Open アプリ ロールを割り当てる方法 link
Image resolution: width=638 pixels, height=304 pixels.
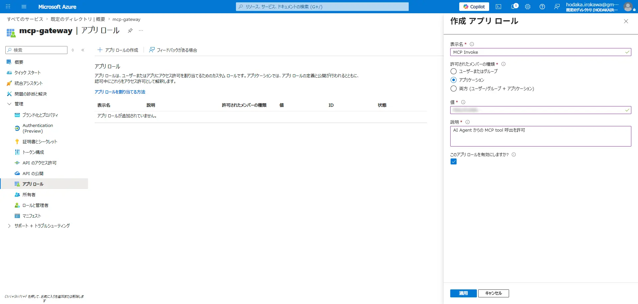(120, 92)
